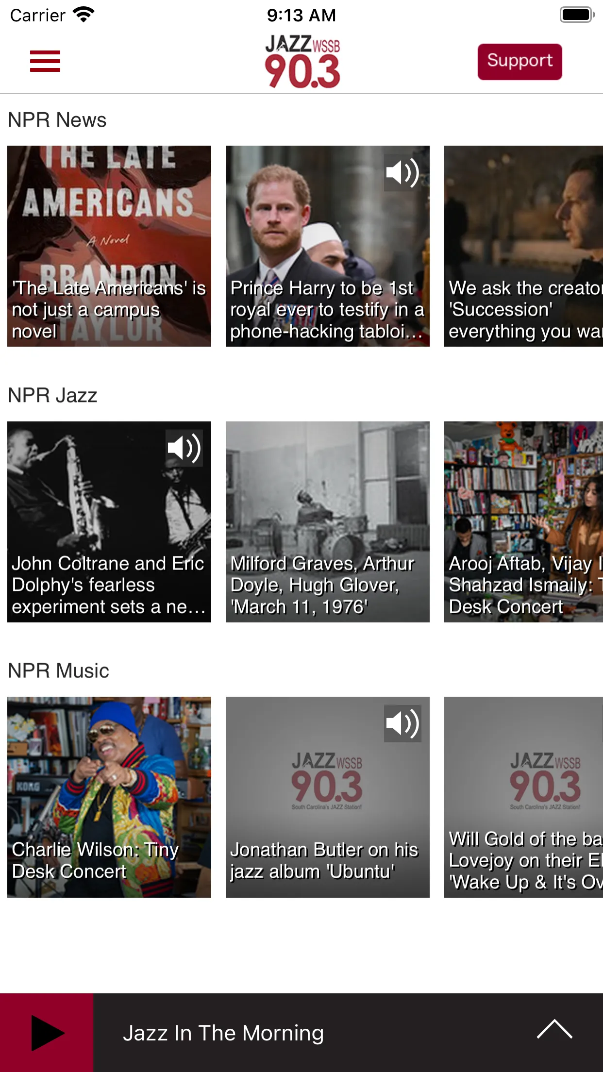This screenshot has width=603, height=1072.
Task: Open the Prince Harry phone-hacking story
Action: tap(328, 246)
